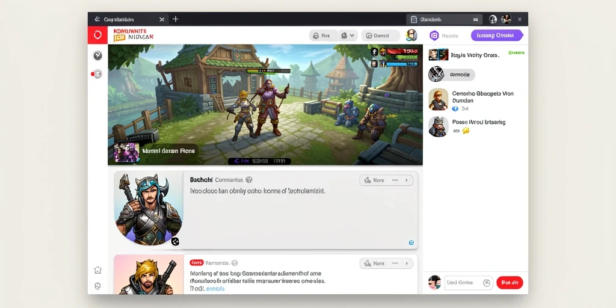Open the user avatar in the top toolbar
Image resolution: width=616 pixels, height=308 pixels.
point(411,35)
